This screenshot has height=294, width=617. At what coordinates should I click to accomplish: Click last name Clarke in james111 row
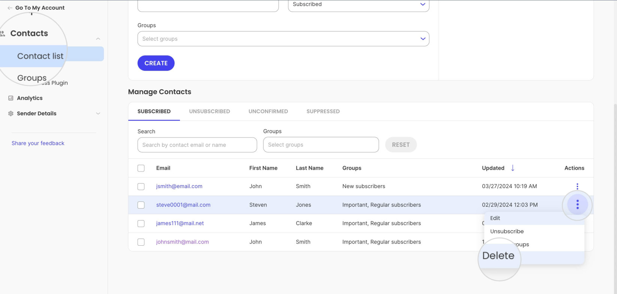(304, 223)
